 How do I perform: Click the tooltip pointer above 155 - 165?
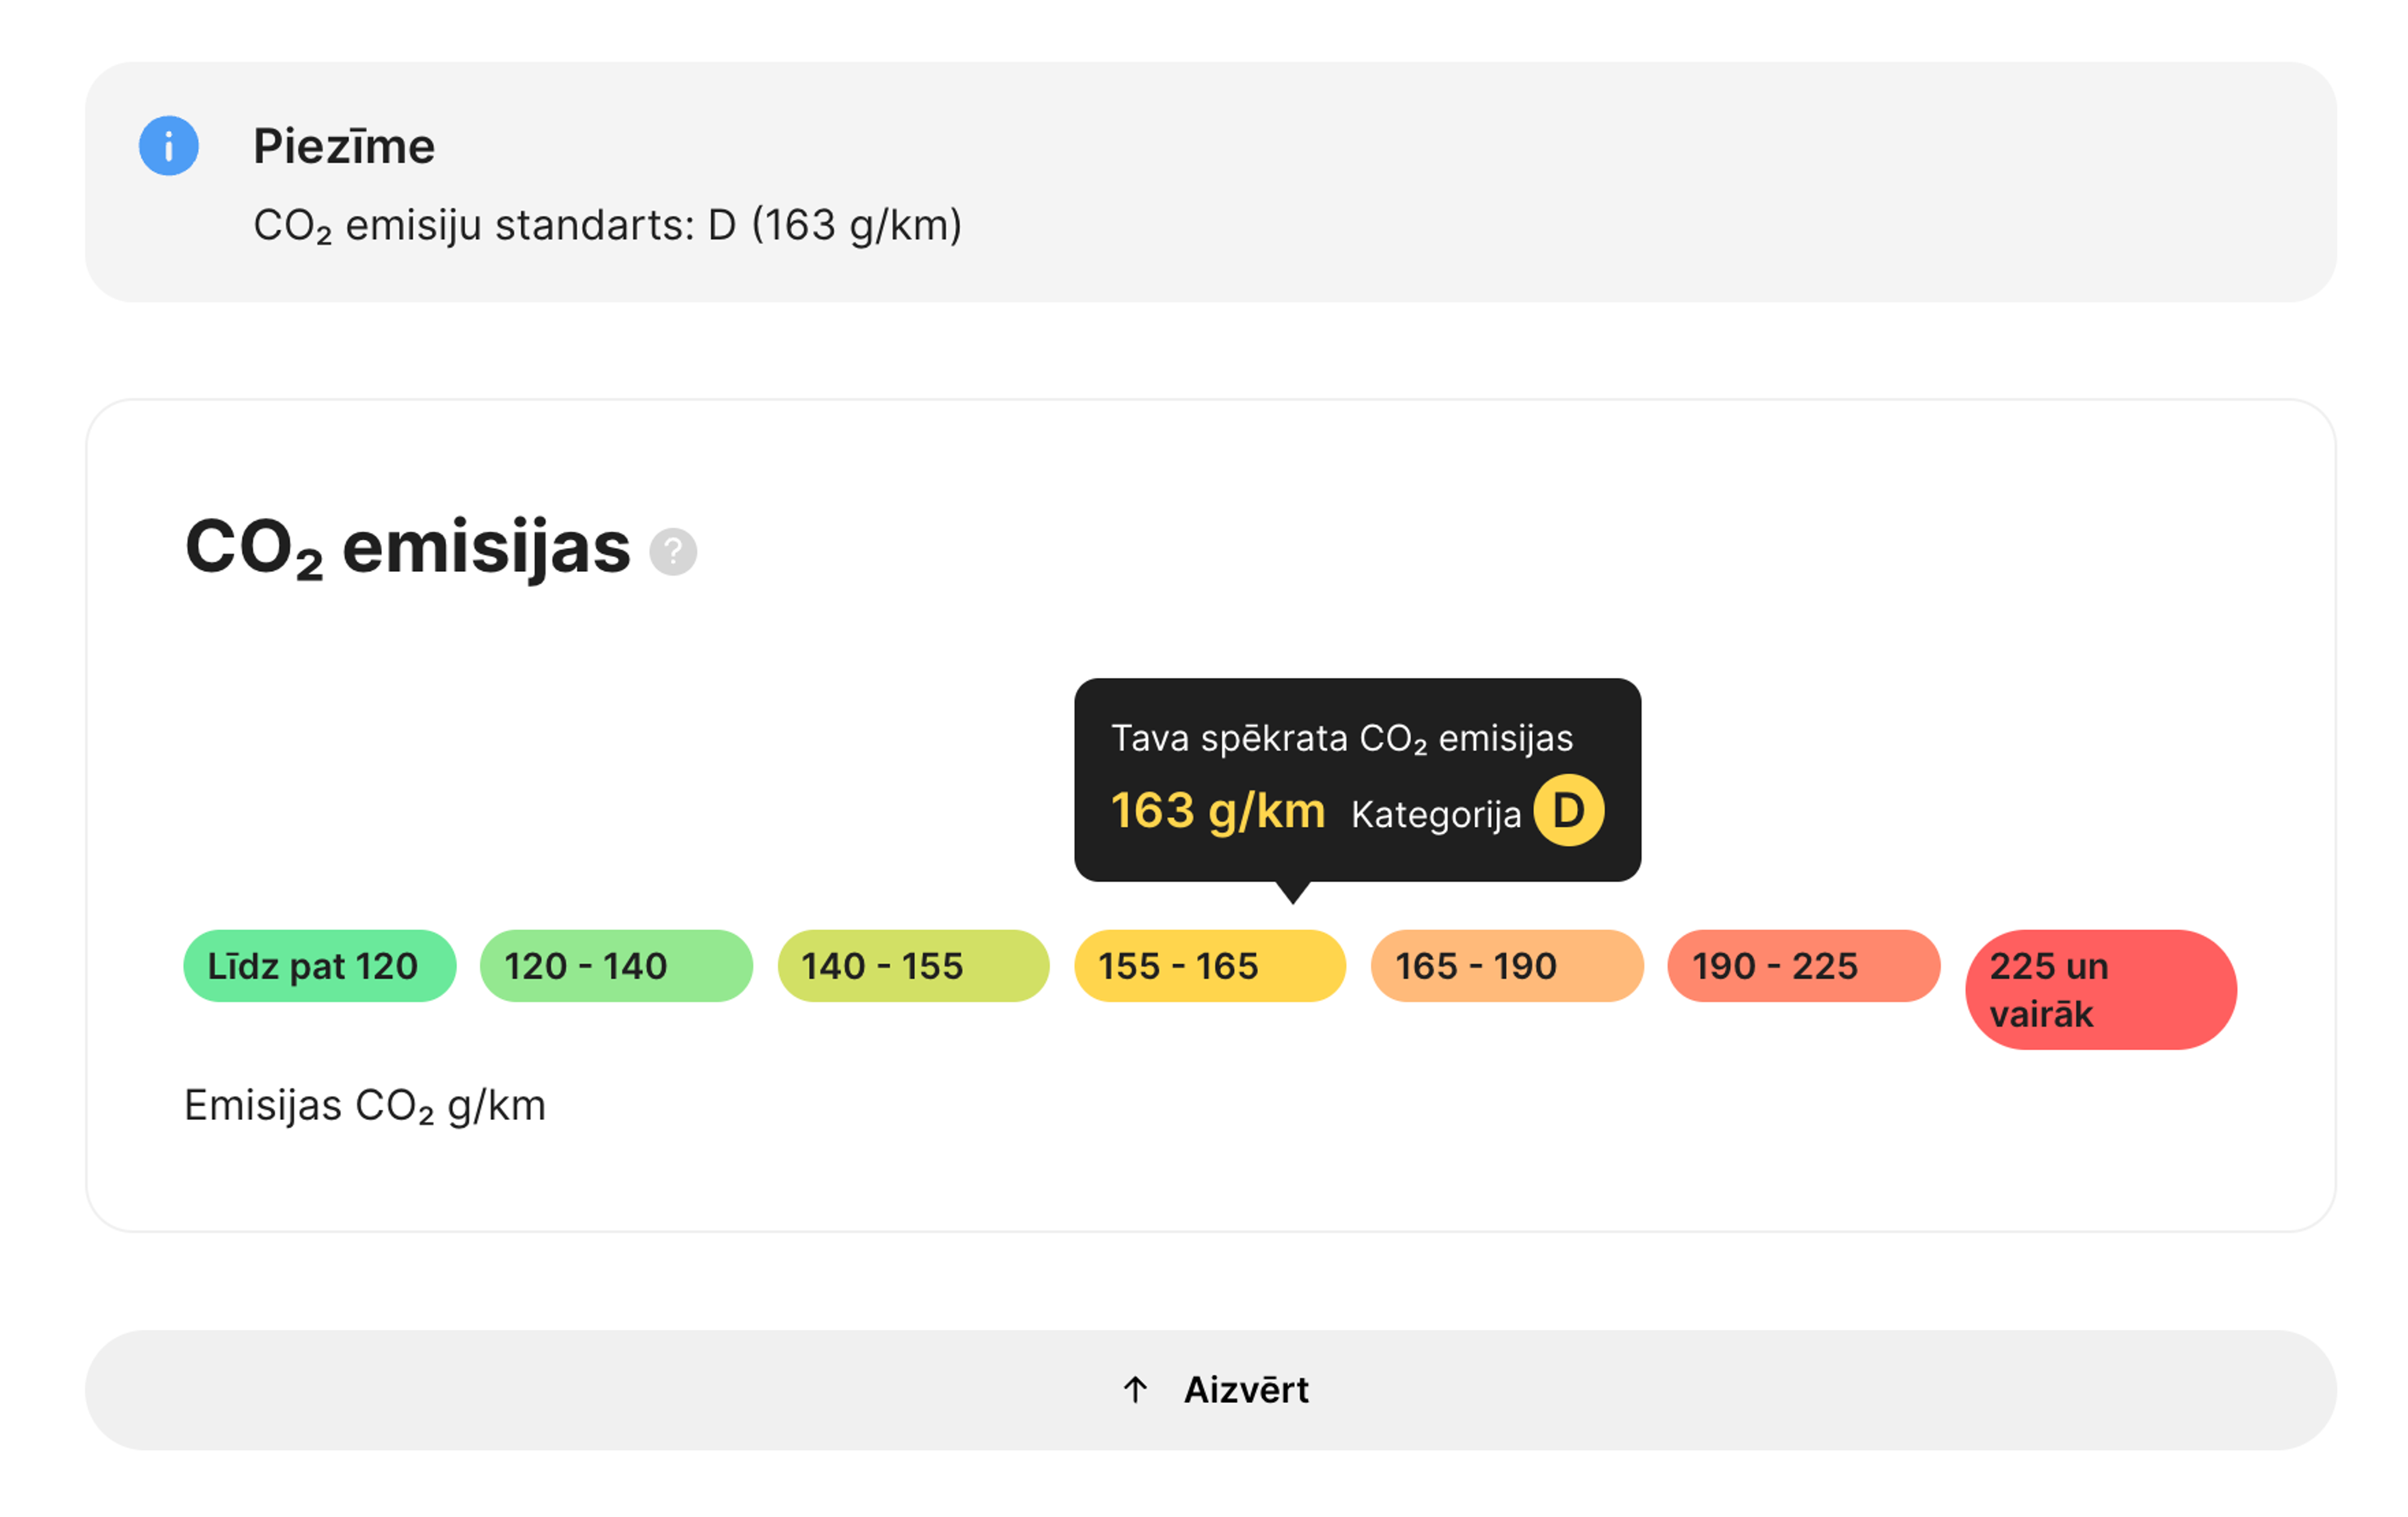1292,892
